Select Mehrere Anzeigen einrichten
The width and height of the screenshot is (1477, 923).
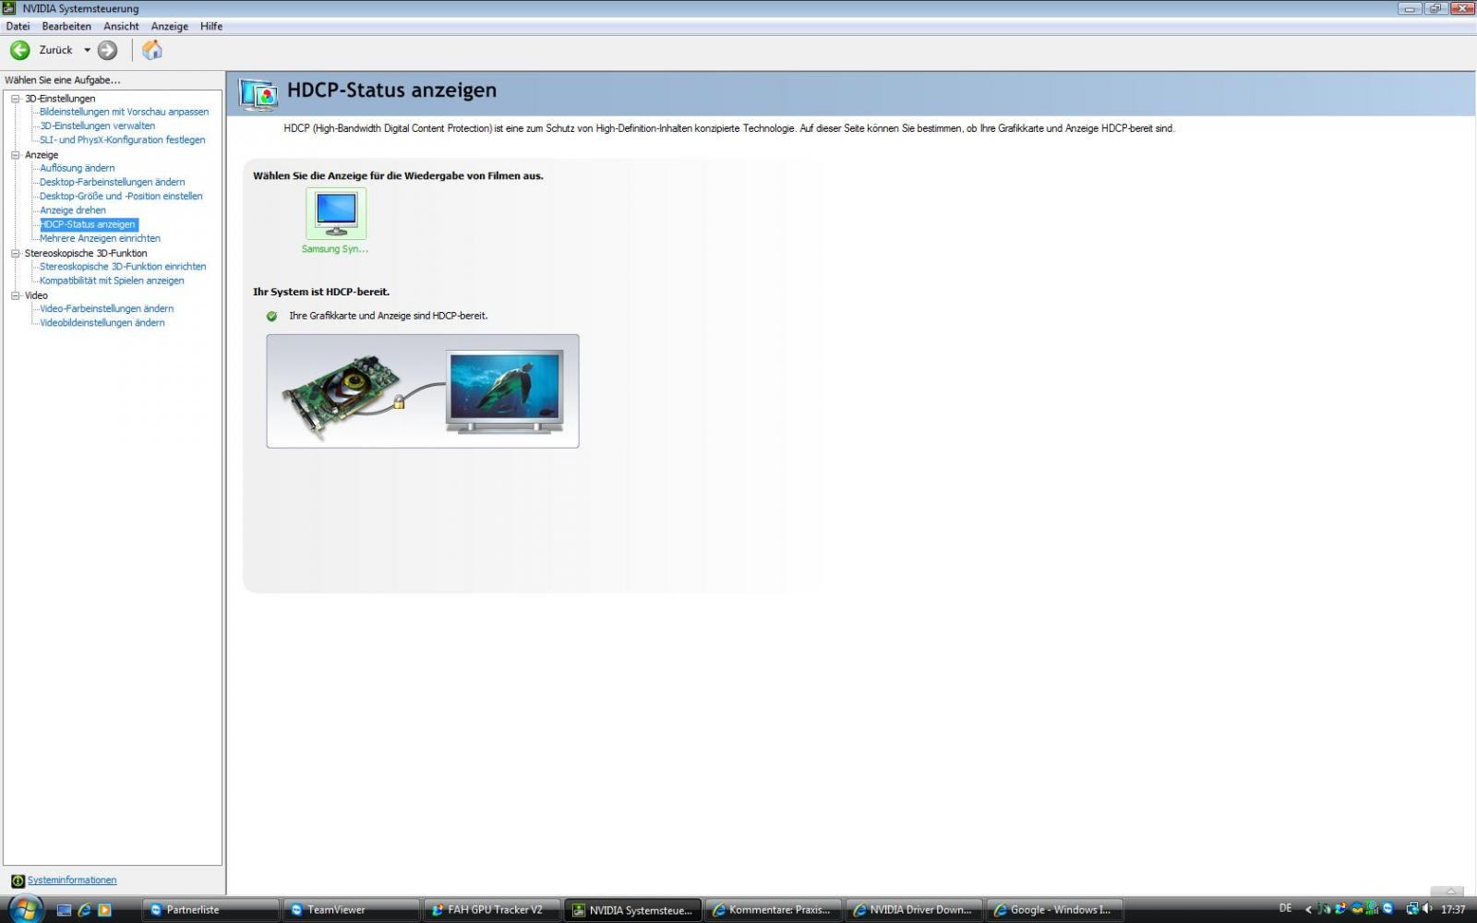tap(100, 238)
